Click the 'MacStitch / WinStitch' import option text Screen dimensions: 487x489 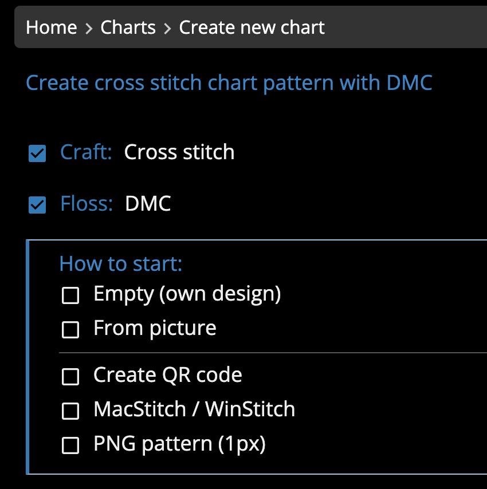pyautogui.click(x=194, y=409)
